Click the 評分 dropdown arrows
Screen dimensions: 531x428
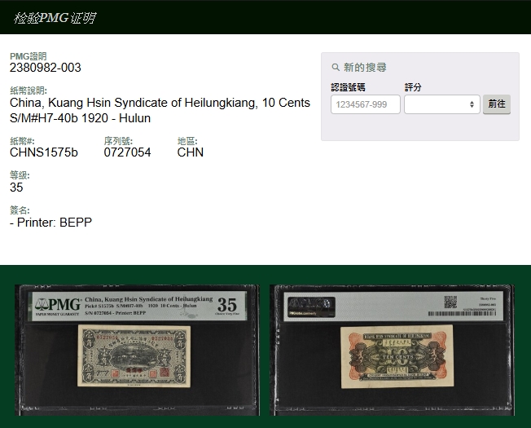pos(472,104)
